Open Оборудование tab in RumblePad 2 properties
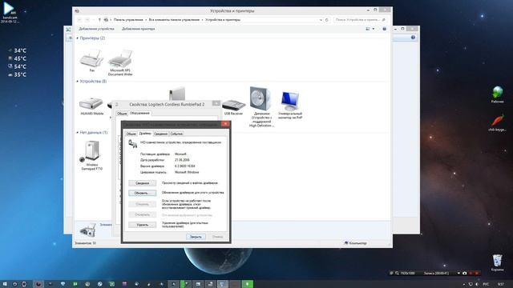This screenshot has width=513, height=288. (x=139, y=113)
